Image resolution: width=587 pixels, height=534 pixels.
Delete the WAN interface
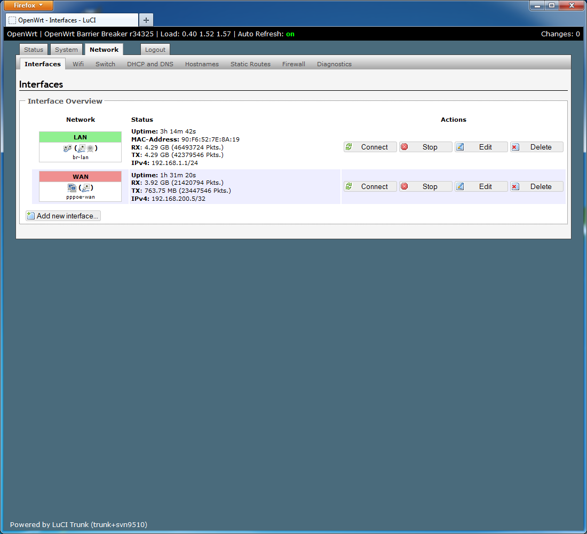pos(536,186)
